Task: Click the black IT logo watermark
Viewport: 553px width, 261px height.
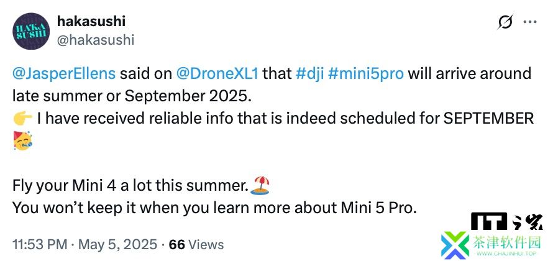Action: point(489,222)
